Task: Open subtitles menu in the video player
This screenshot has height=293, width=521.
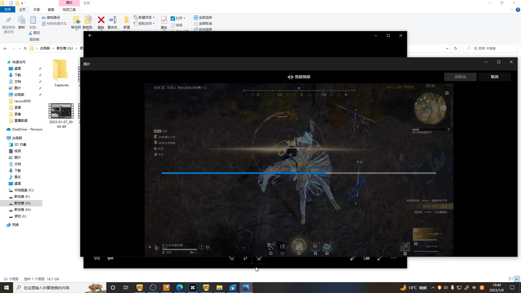Action: click(110, 258)
